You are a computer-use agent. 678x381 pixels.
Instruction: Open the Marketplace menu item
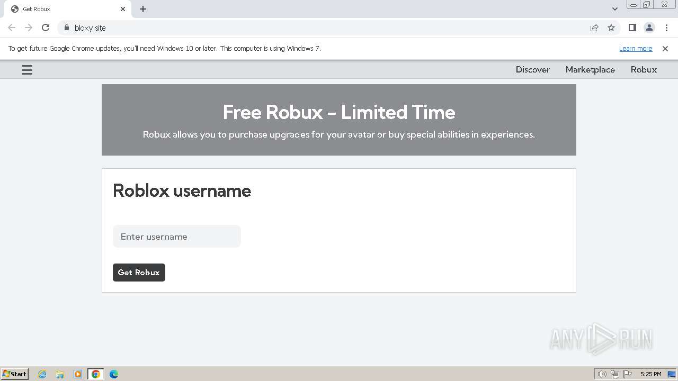pyautogui.click(x=590, y=69)
